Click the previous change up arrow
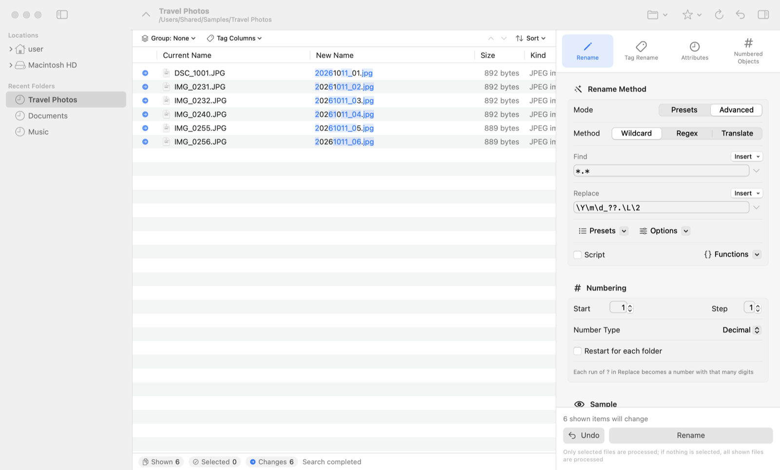780x470 pixels. tap(491, 38)
